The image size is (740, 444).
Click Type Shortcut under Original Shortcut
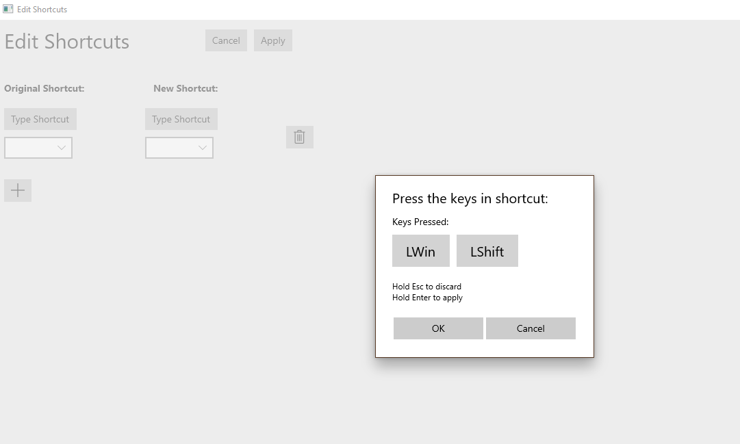[40, 118]
